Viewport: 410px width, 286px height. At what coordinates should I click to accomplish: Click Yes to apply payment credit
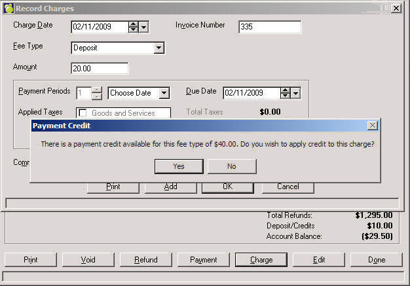178,166
